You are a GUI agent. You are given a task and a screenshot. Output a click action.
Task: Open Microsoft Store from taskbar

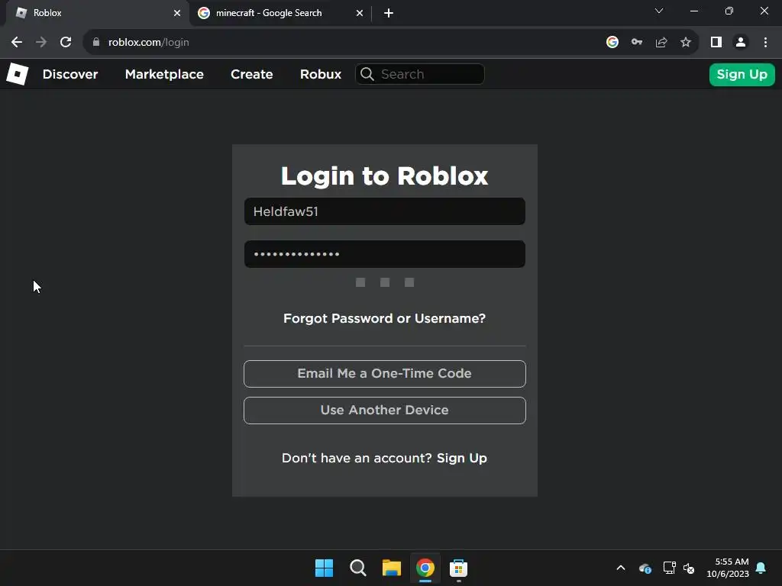[458, 568]
